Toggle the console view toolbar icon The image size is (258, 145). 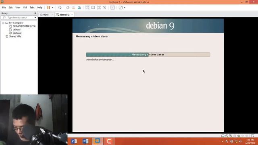(112, 8)
